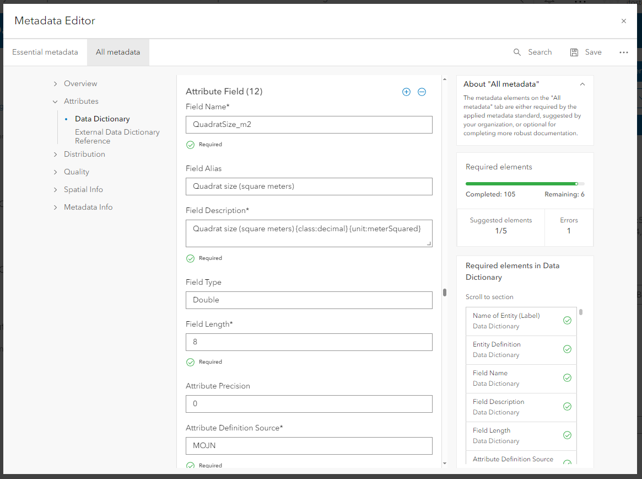
Task: Click green checkmark beside Field Description item
Action: (x=567, y=407)
